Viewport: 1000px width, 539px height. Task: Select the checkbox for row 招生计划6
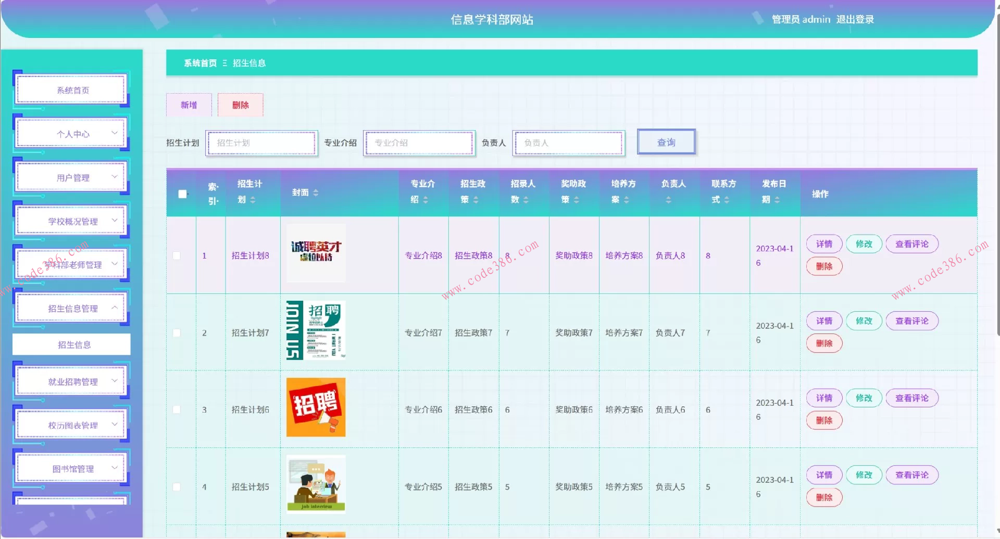[x=177, y=410]
